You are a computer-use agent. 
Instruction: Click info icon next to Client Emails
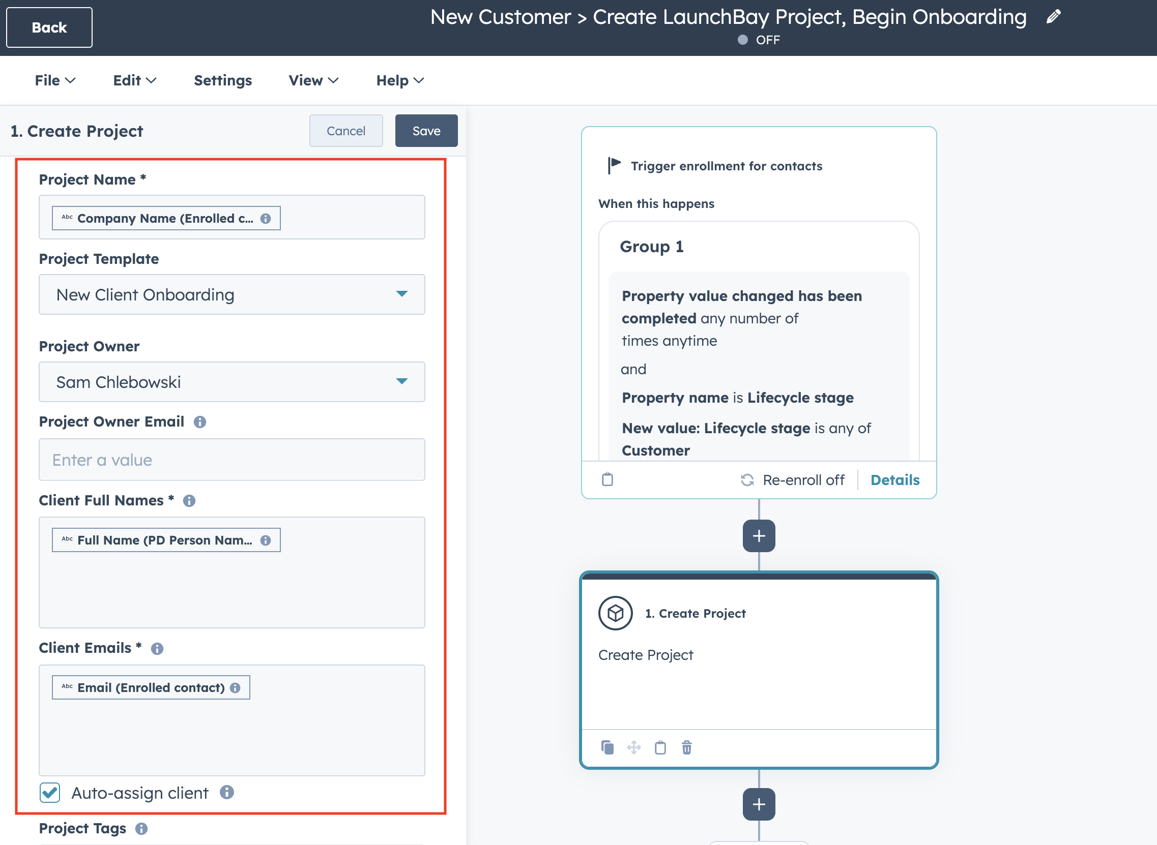[157, 649]
